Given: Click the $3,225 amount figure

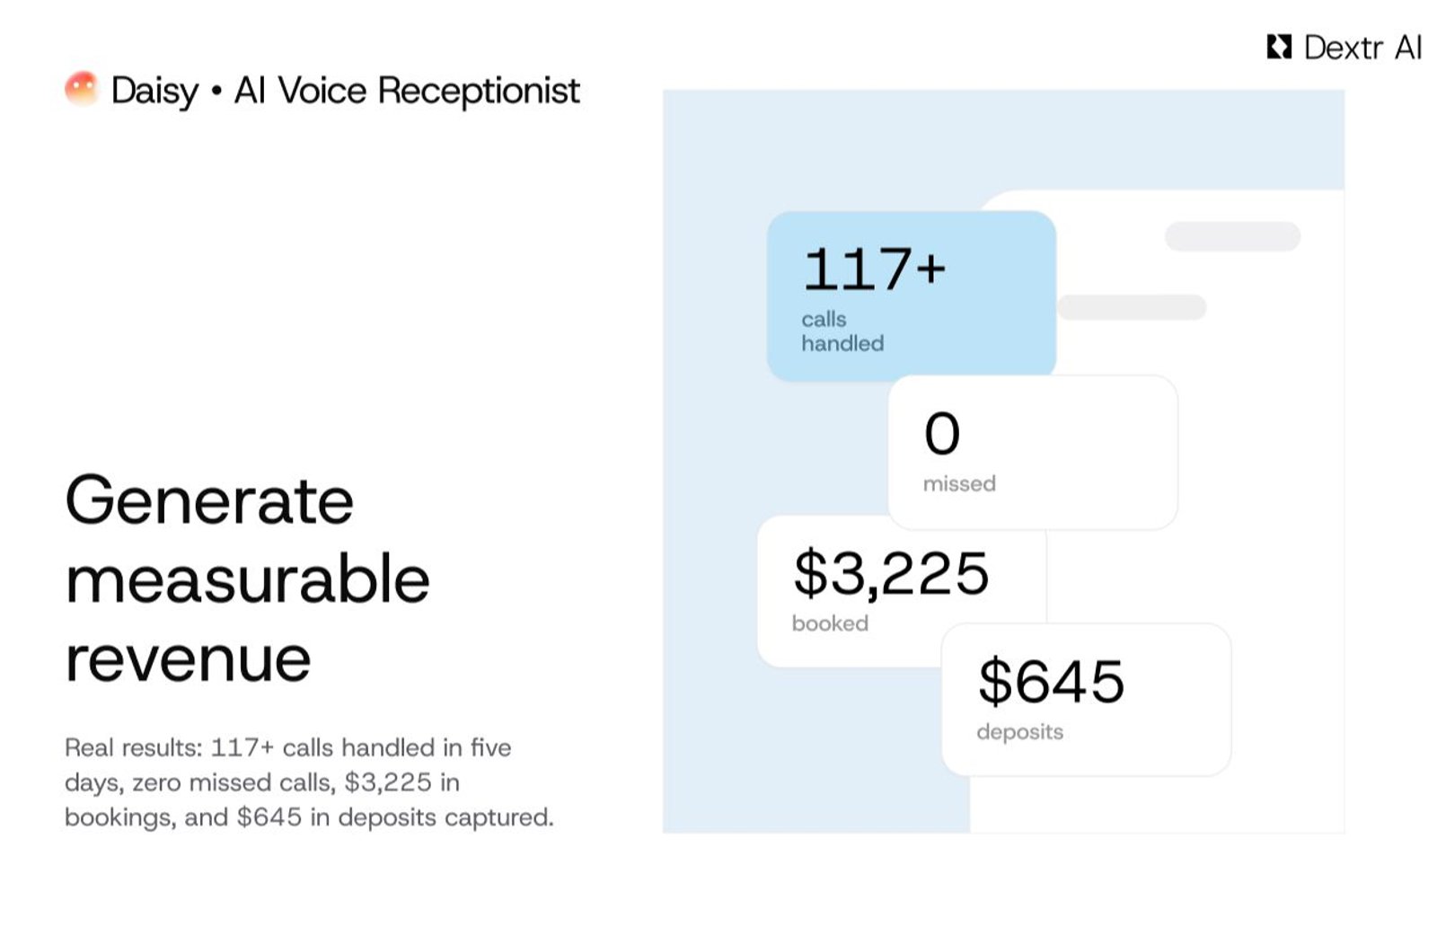Looking at the screenshot, I should (x=891, y=573).
